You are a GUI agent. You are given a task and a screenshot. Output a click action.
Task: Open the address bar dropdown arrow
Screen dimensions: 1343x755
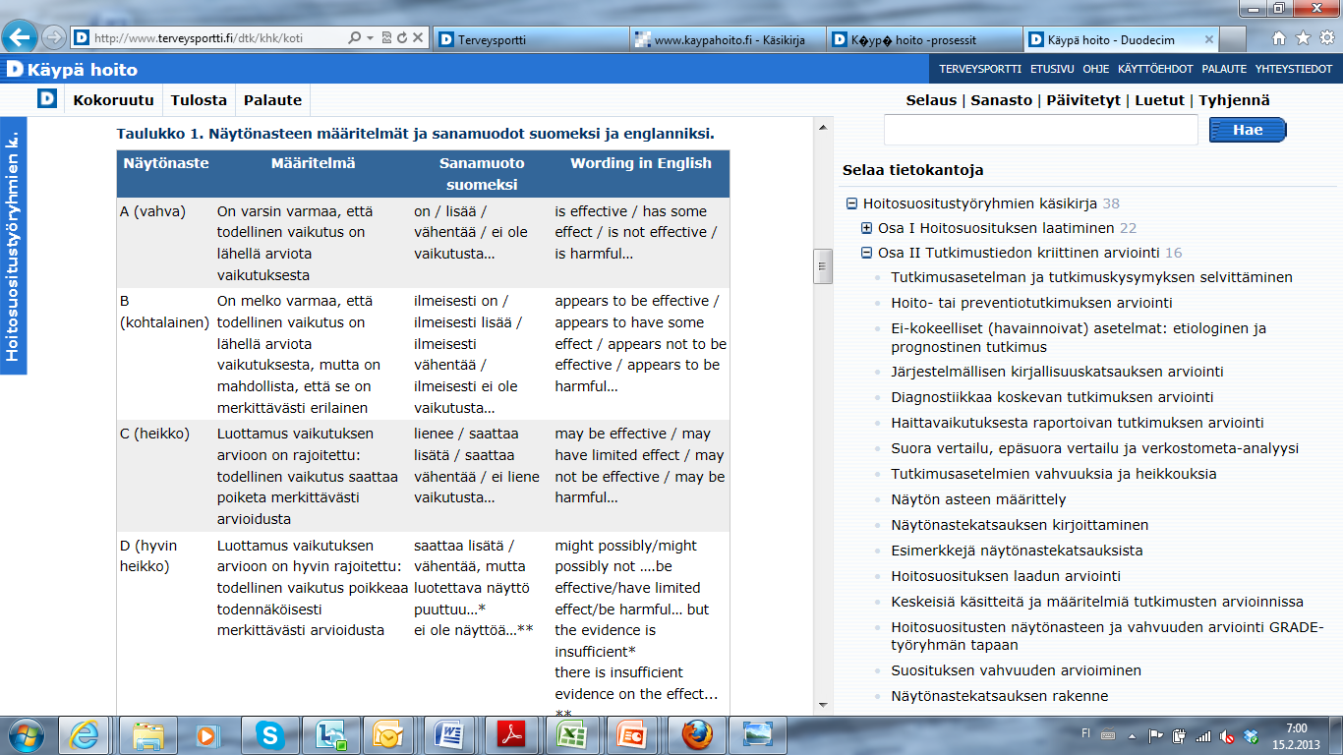point(370,38)
